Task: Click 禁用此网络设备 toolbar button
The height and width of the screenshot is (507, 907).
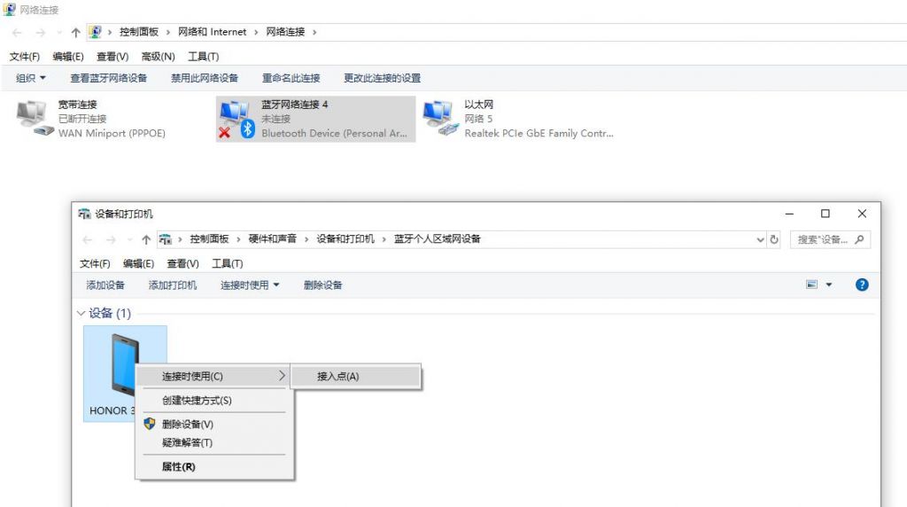Action: 205,78
